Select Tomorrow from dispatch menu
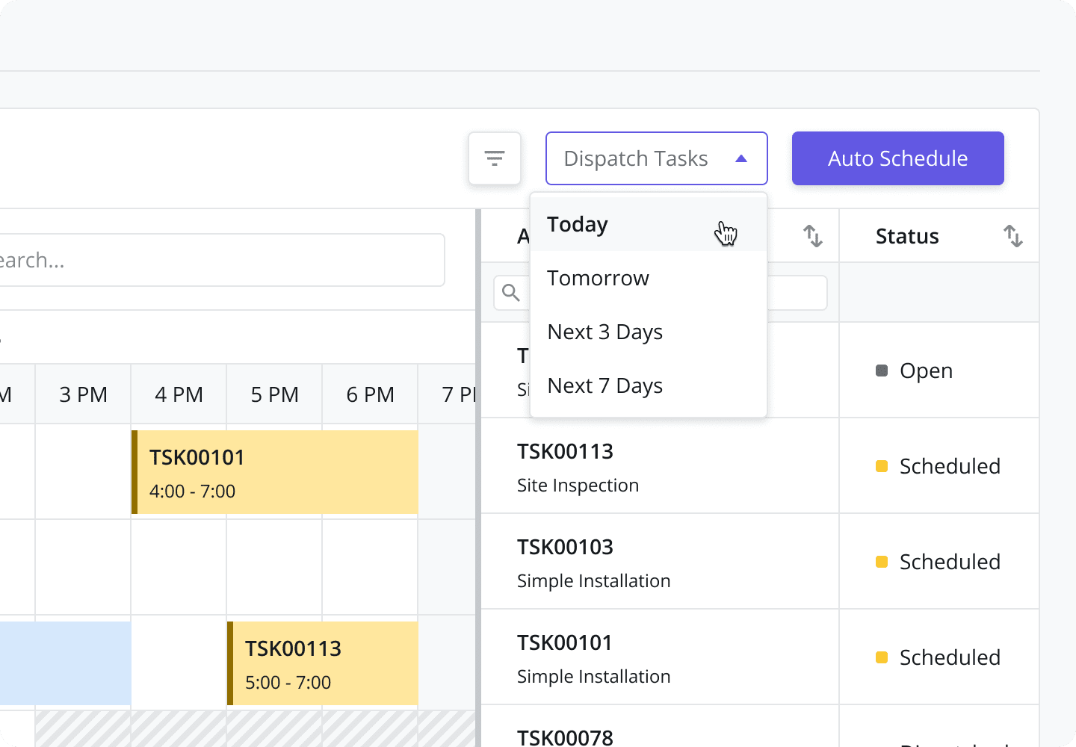This screenshot has width=1076, height=747. [x=649, y=278]
